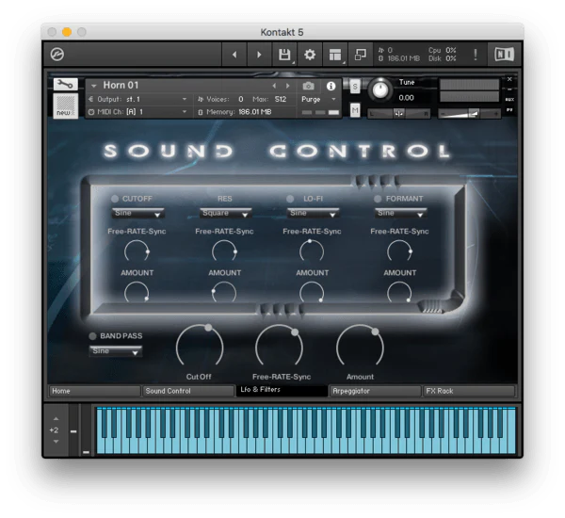Open the save disk icon menu
Image resolution: width=565 pixels, height=518 pixels.
click(284, 55)
